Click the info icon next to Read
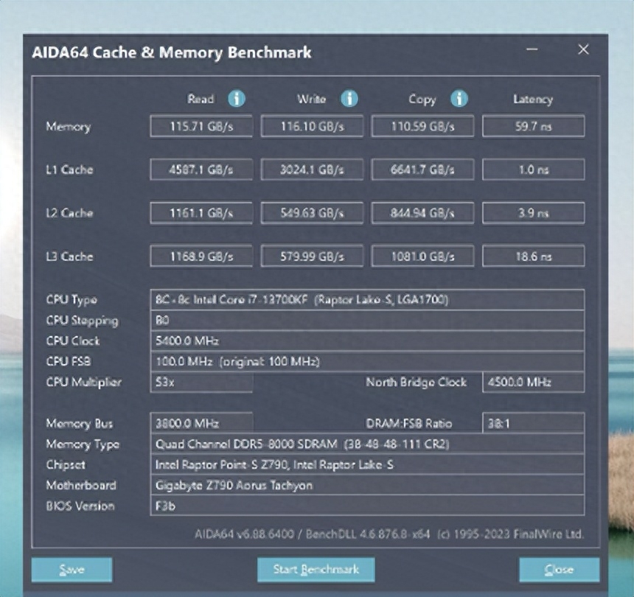The image size is (634, 597). (x=237, y=99)
